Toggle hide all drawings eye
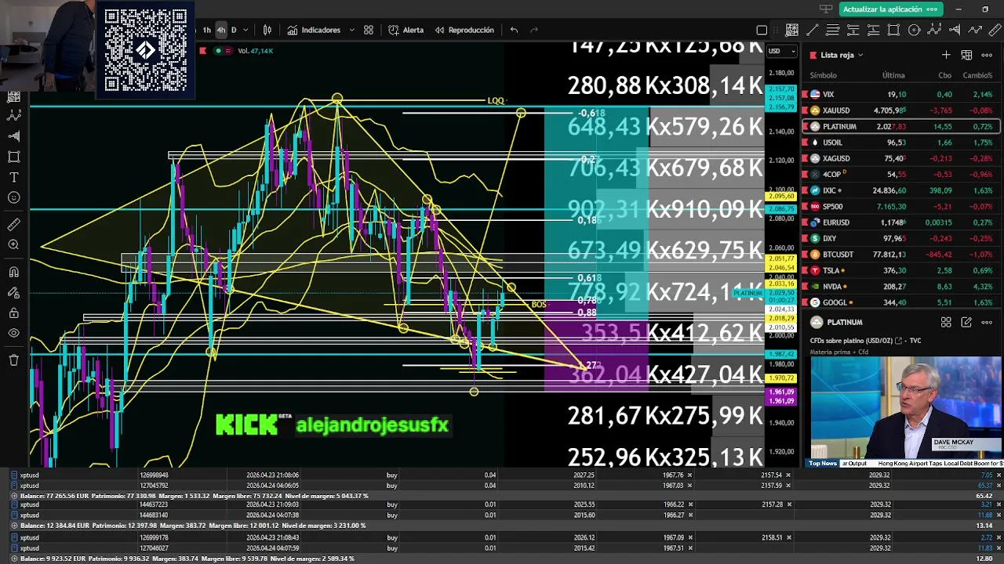This screenshot has height=564, width=1004. click(x=13, y=334)
